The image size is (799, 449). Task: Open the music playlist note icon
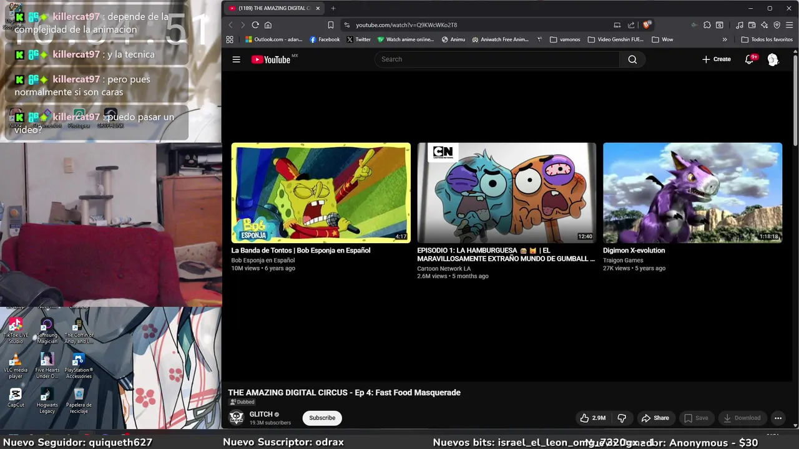740,25
